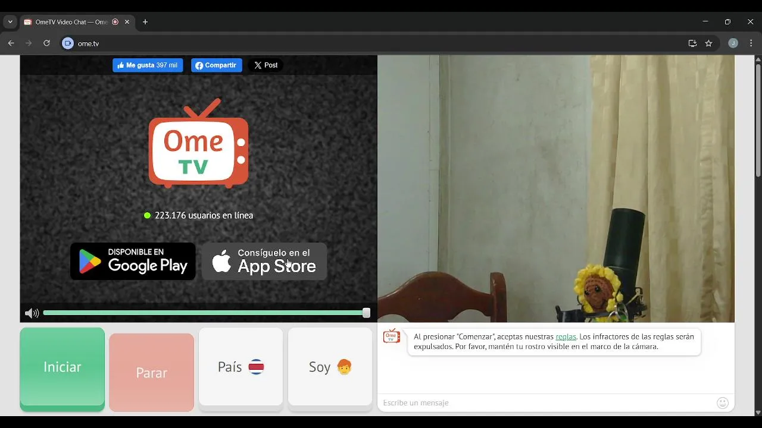
Task: Open the Google Play download badge
Action: 133,261
